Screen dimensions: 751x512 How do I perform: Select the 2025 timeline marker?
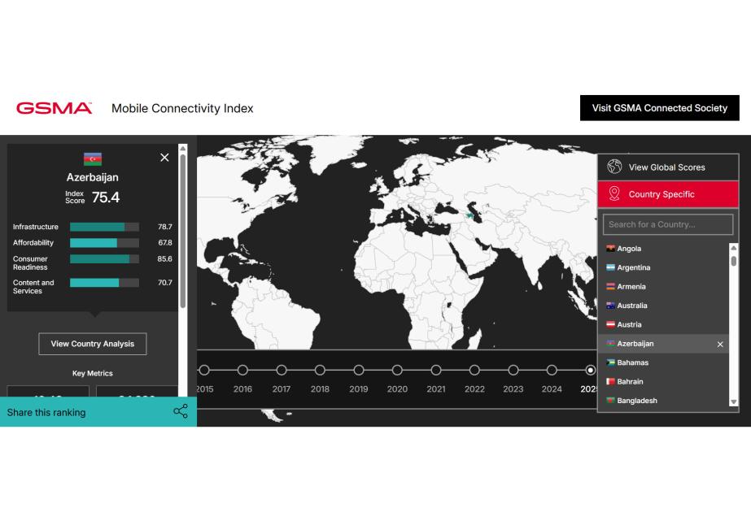[591, 370]
